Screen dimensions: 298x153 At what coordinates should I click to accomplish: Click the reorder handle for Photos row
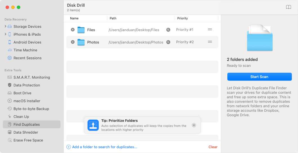click(210, 42)
